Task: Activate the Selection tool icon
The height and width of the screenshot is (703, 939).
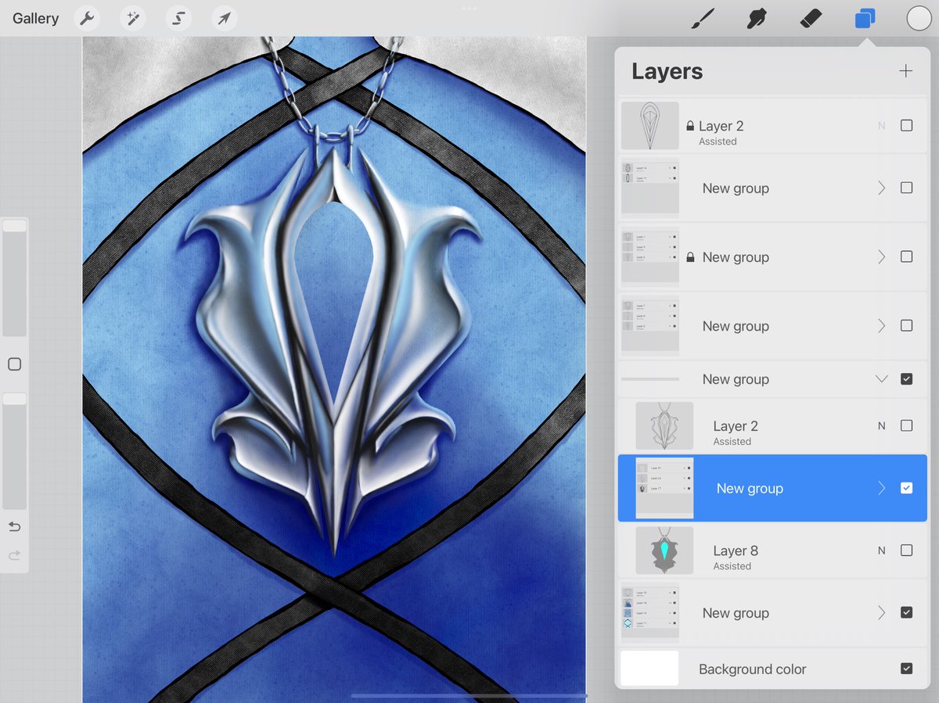Action: click(179, 19)
